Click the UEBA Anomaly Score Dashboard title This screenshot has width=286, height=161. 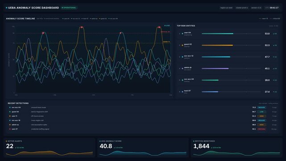(x=33, y=8)
